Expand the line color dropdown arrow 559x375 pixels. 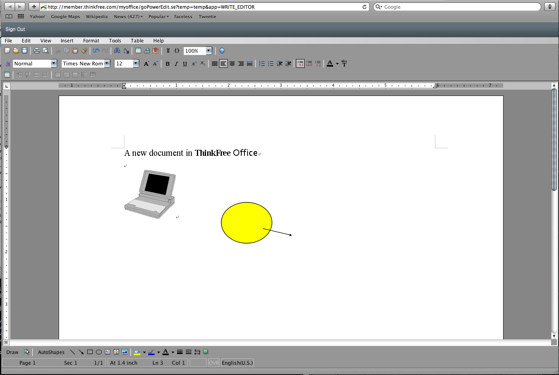[x=158, y=352]
